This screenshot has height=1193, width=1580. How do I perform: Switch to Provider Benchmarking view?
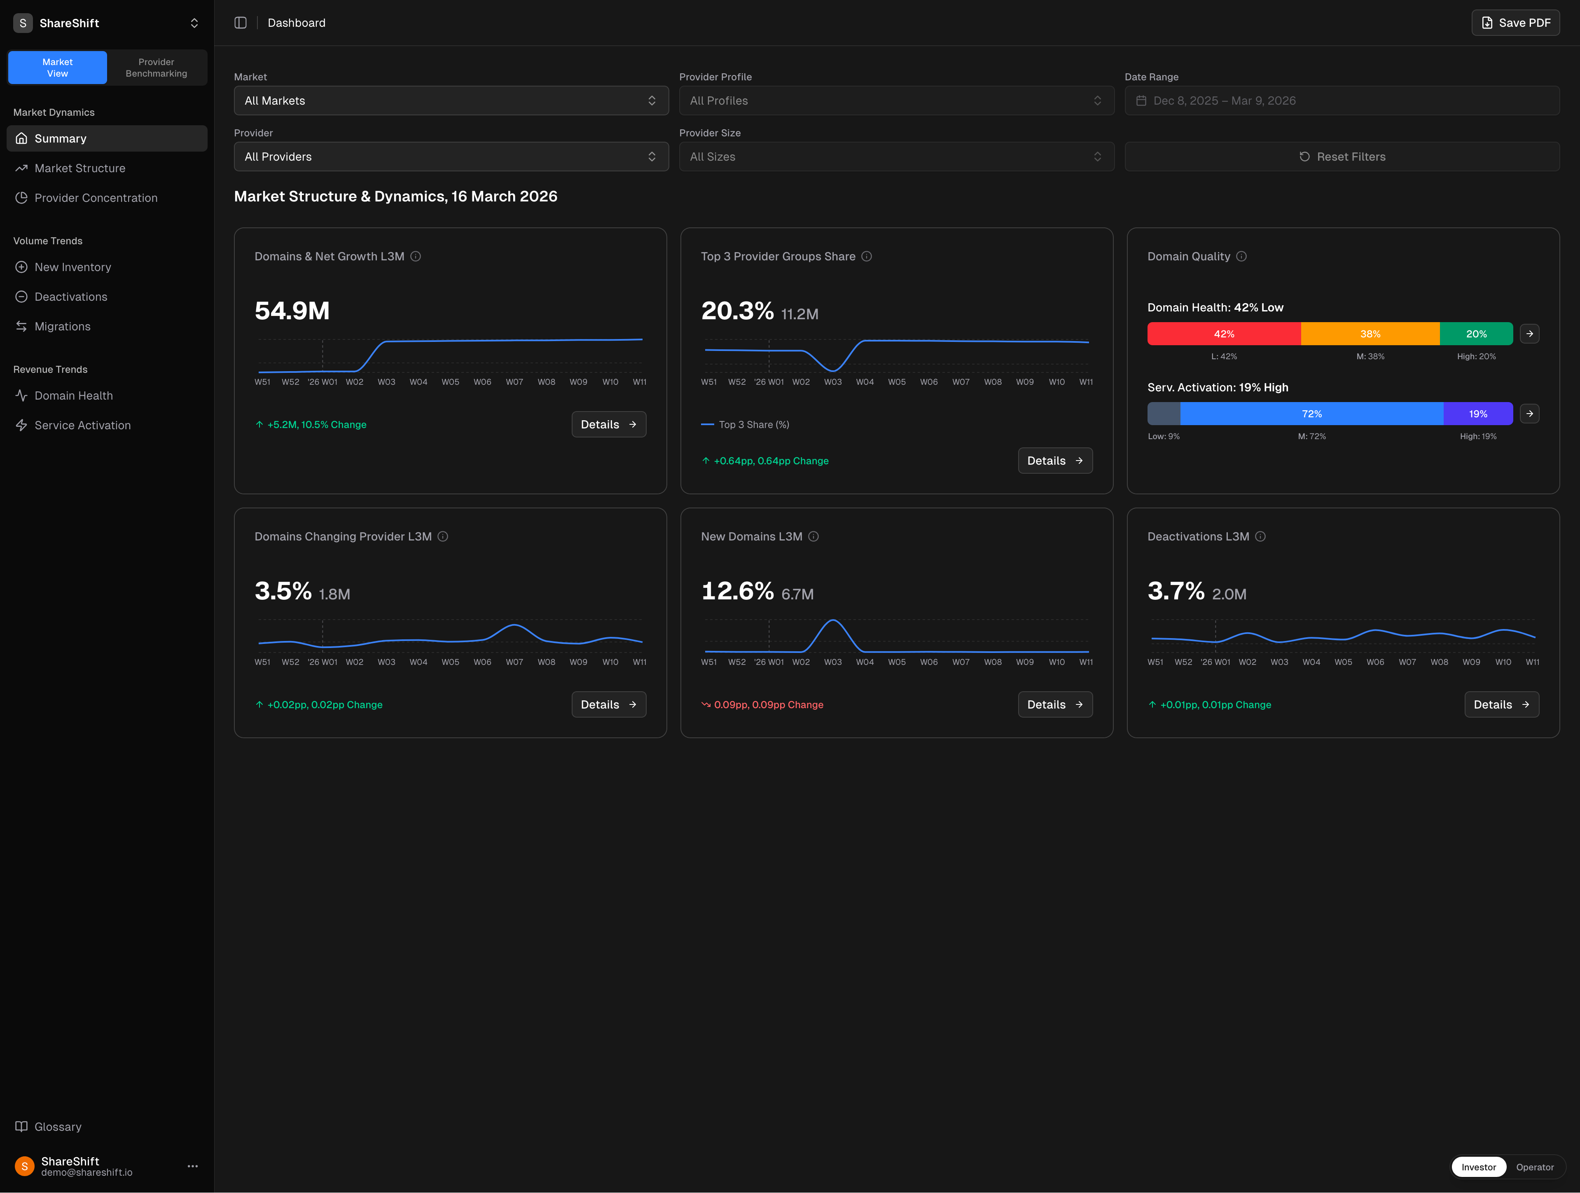[156, 67]
